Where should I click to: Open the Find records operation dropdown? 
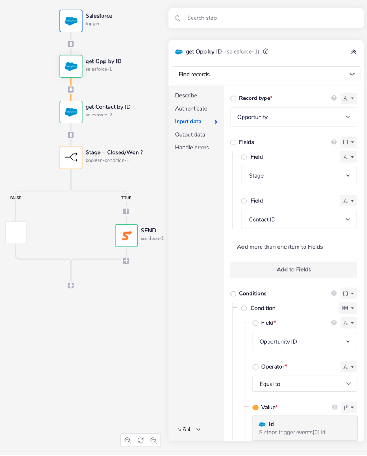point(266,74)
